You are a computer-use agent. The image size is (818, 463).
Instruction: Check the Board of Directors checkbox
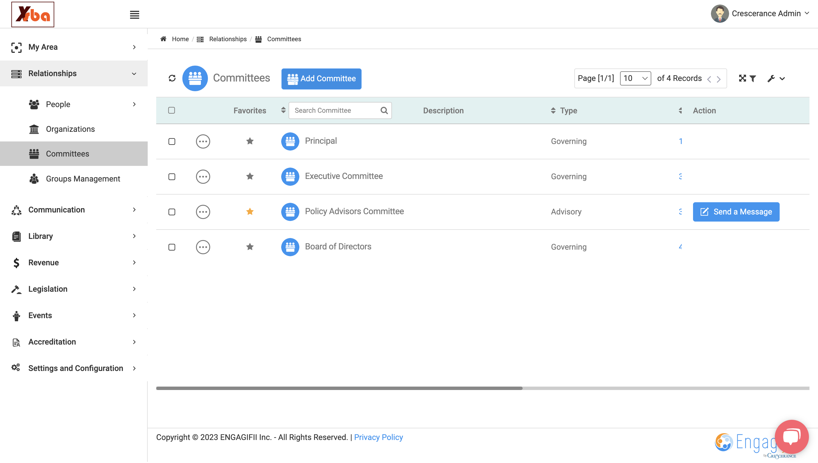[x=172, y=247]
